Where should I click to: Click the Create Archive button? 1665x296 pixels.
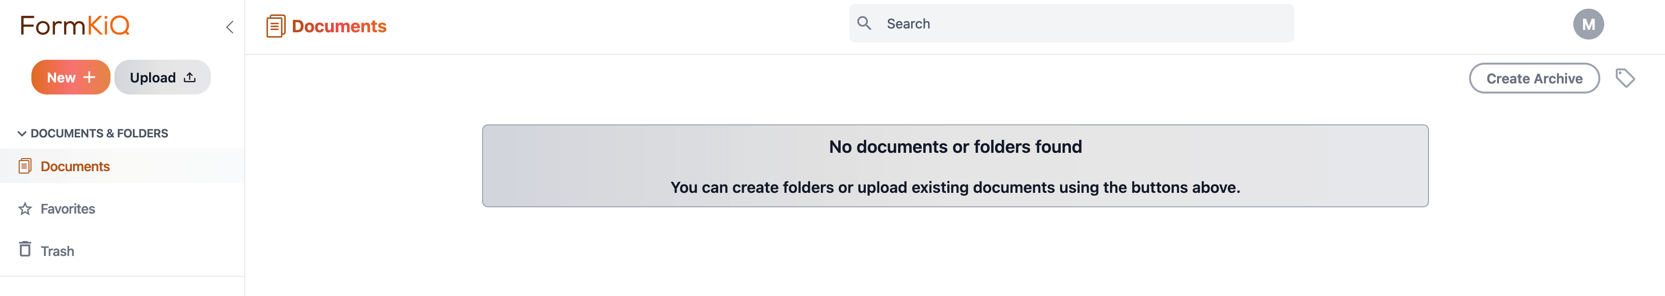(x=1534, y=78)
